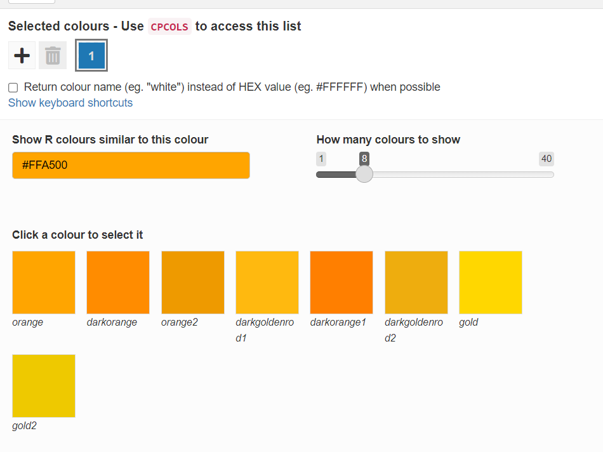Select the gold2 colour swatch
603x452 pixels.
point(44,386)
